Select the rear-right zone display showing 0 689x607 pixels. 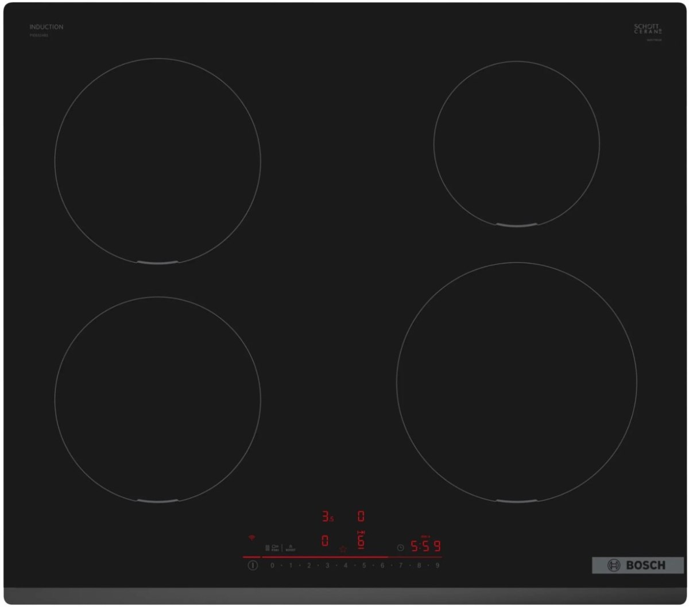[x=361, y=516]
